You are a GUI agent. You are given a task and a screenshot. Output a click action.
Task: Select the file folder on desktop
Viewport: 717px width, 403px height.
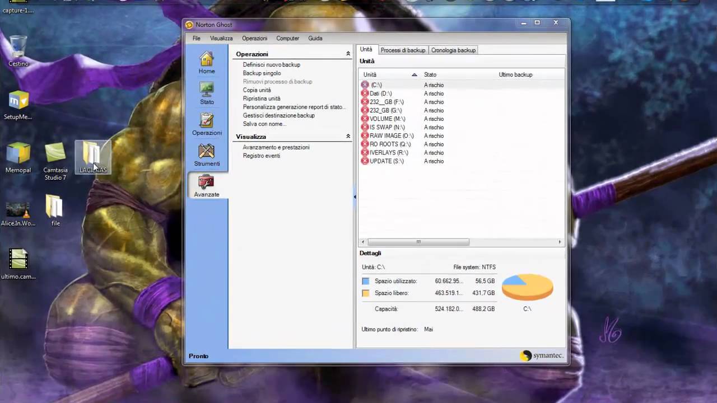click(x=55, y=211)
